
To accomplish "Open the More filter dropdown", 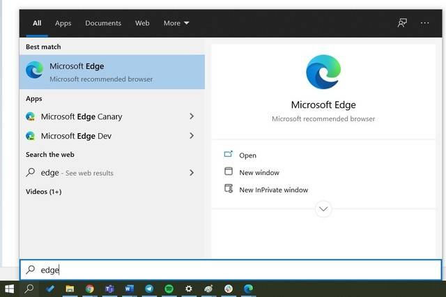I will 176,23.
